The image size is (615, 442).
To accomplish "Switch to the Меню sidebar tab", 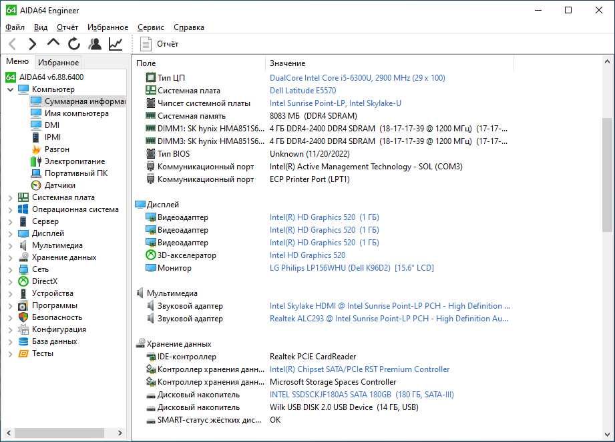I will (17, 61).
